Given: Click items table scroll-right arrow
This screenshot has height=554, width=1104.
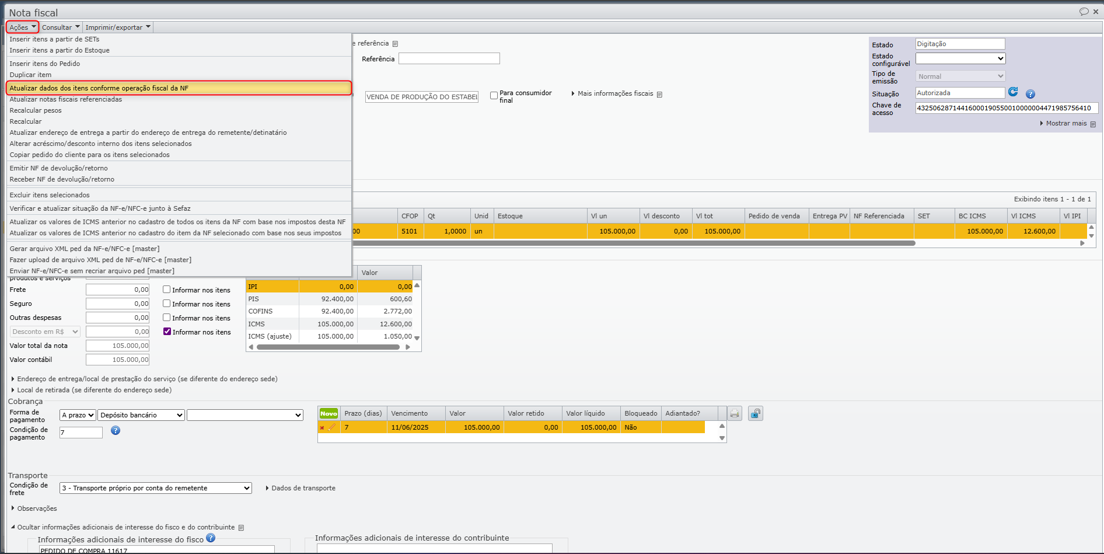Looking at the screenshot, I should 1082,243.
